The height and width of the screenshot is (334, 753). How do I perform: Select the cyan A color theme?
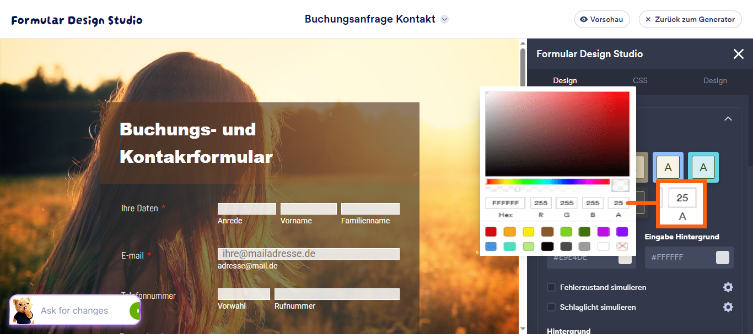(703, 167)
